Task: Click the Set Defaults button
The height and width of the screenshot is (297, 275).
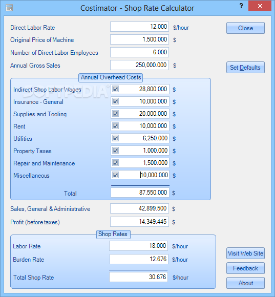Action: point(245,68)
